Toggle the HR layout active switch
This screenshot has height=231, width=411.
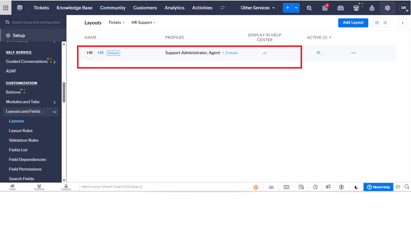(320, 53)
